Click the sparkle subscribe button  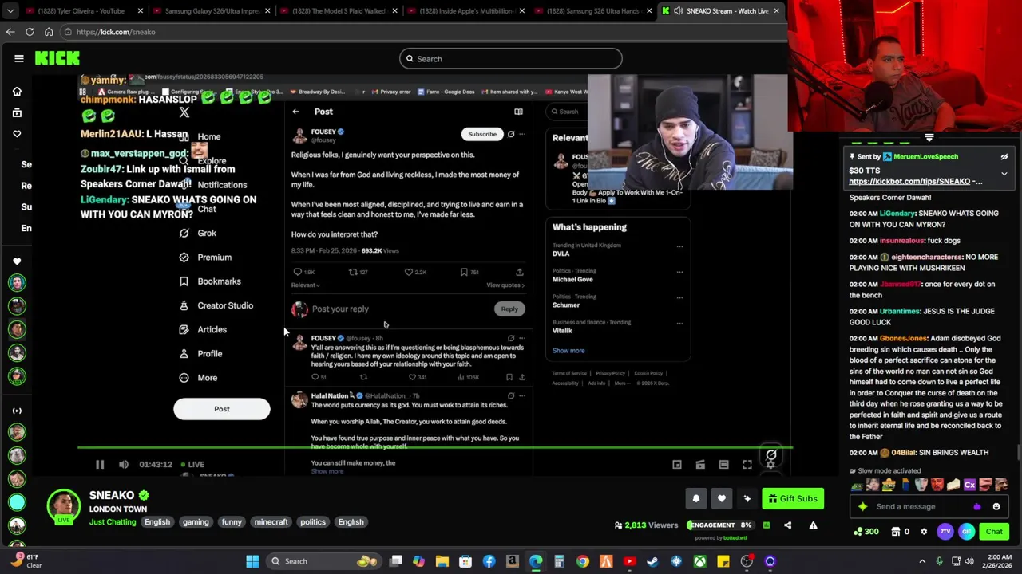pyautogui.click(x=747, y=499)
